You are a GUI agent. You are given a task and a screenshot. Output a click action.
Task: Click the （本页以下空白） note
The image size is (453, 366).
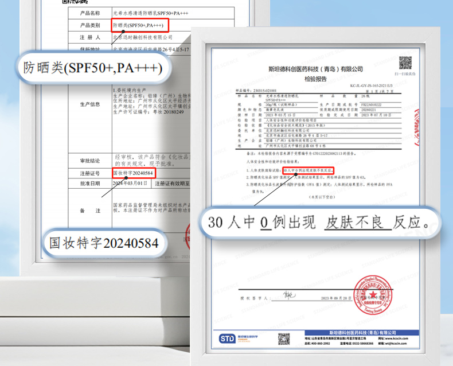pyautogui.click(x=322, y=197)
